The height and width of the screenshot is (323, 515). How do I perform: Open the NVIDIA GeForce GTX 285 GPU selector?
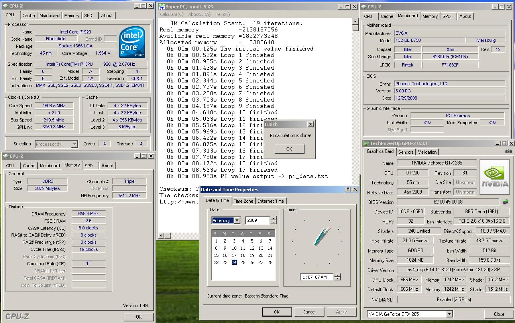(449, 314)
